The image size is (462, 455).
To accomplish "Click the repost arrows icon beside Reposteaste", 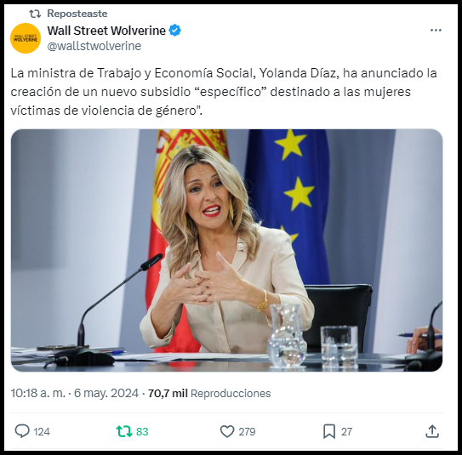I will (x=35, y=14).
